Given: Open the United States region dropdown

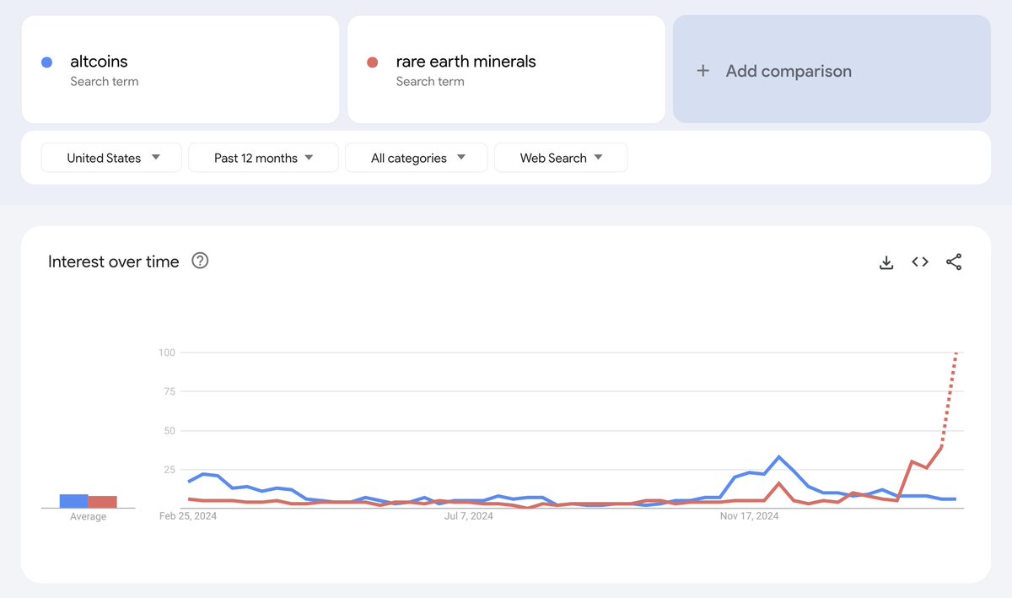Looking at the screenshot, I should (112, 158).
